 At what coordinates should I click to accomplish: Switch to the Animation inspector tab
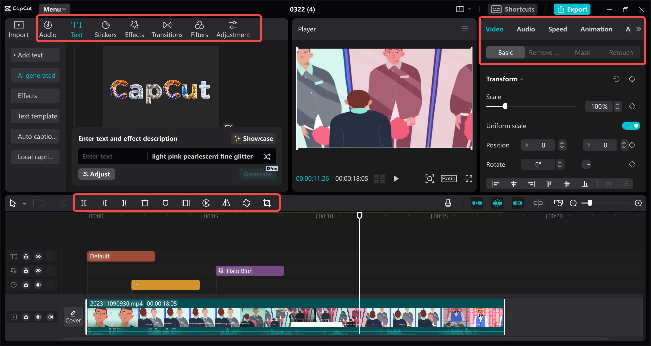pos(596,29)
